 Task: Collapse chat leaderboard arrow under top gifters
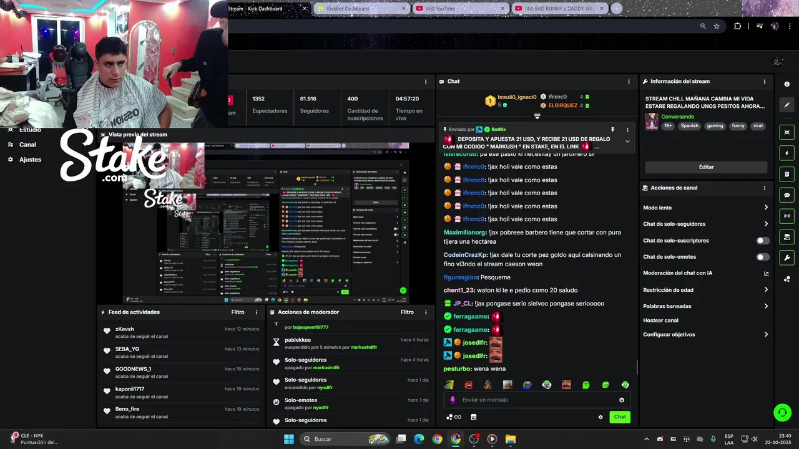tap(537, 116)
